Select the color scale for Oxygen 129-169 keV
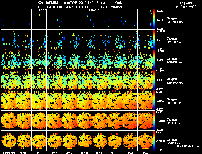The image size is (202, 154). pyautogui.click(x=154, y=80)
